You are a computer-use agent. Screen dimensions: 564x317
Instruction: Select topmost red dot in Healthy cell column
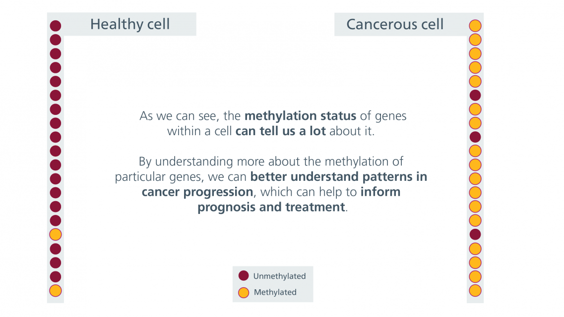coord(56,26)
